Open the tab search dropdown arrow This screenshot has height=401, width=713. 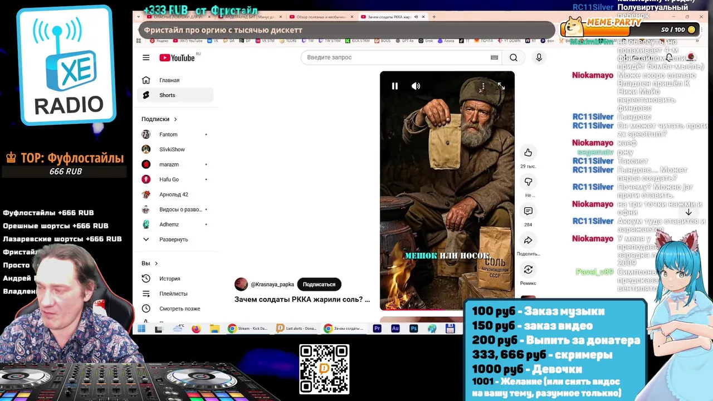(138, 17)
